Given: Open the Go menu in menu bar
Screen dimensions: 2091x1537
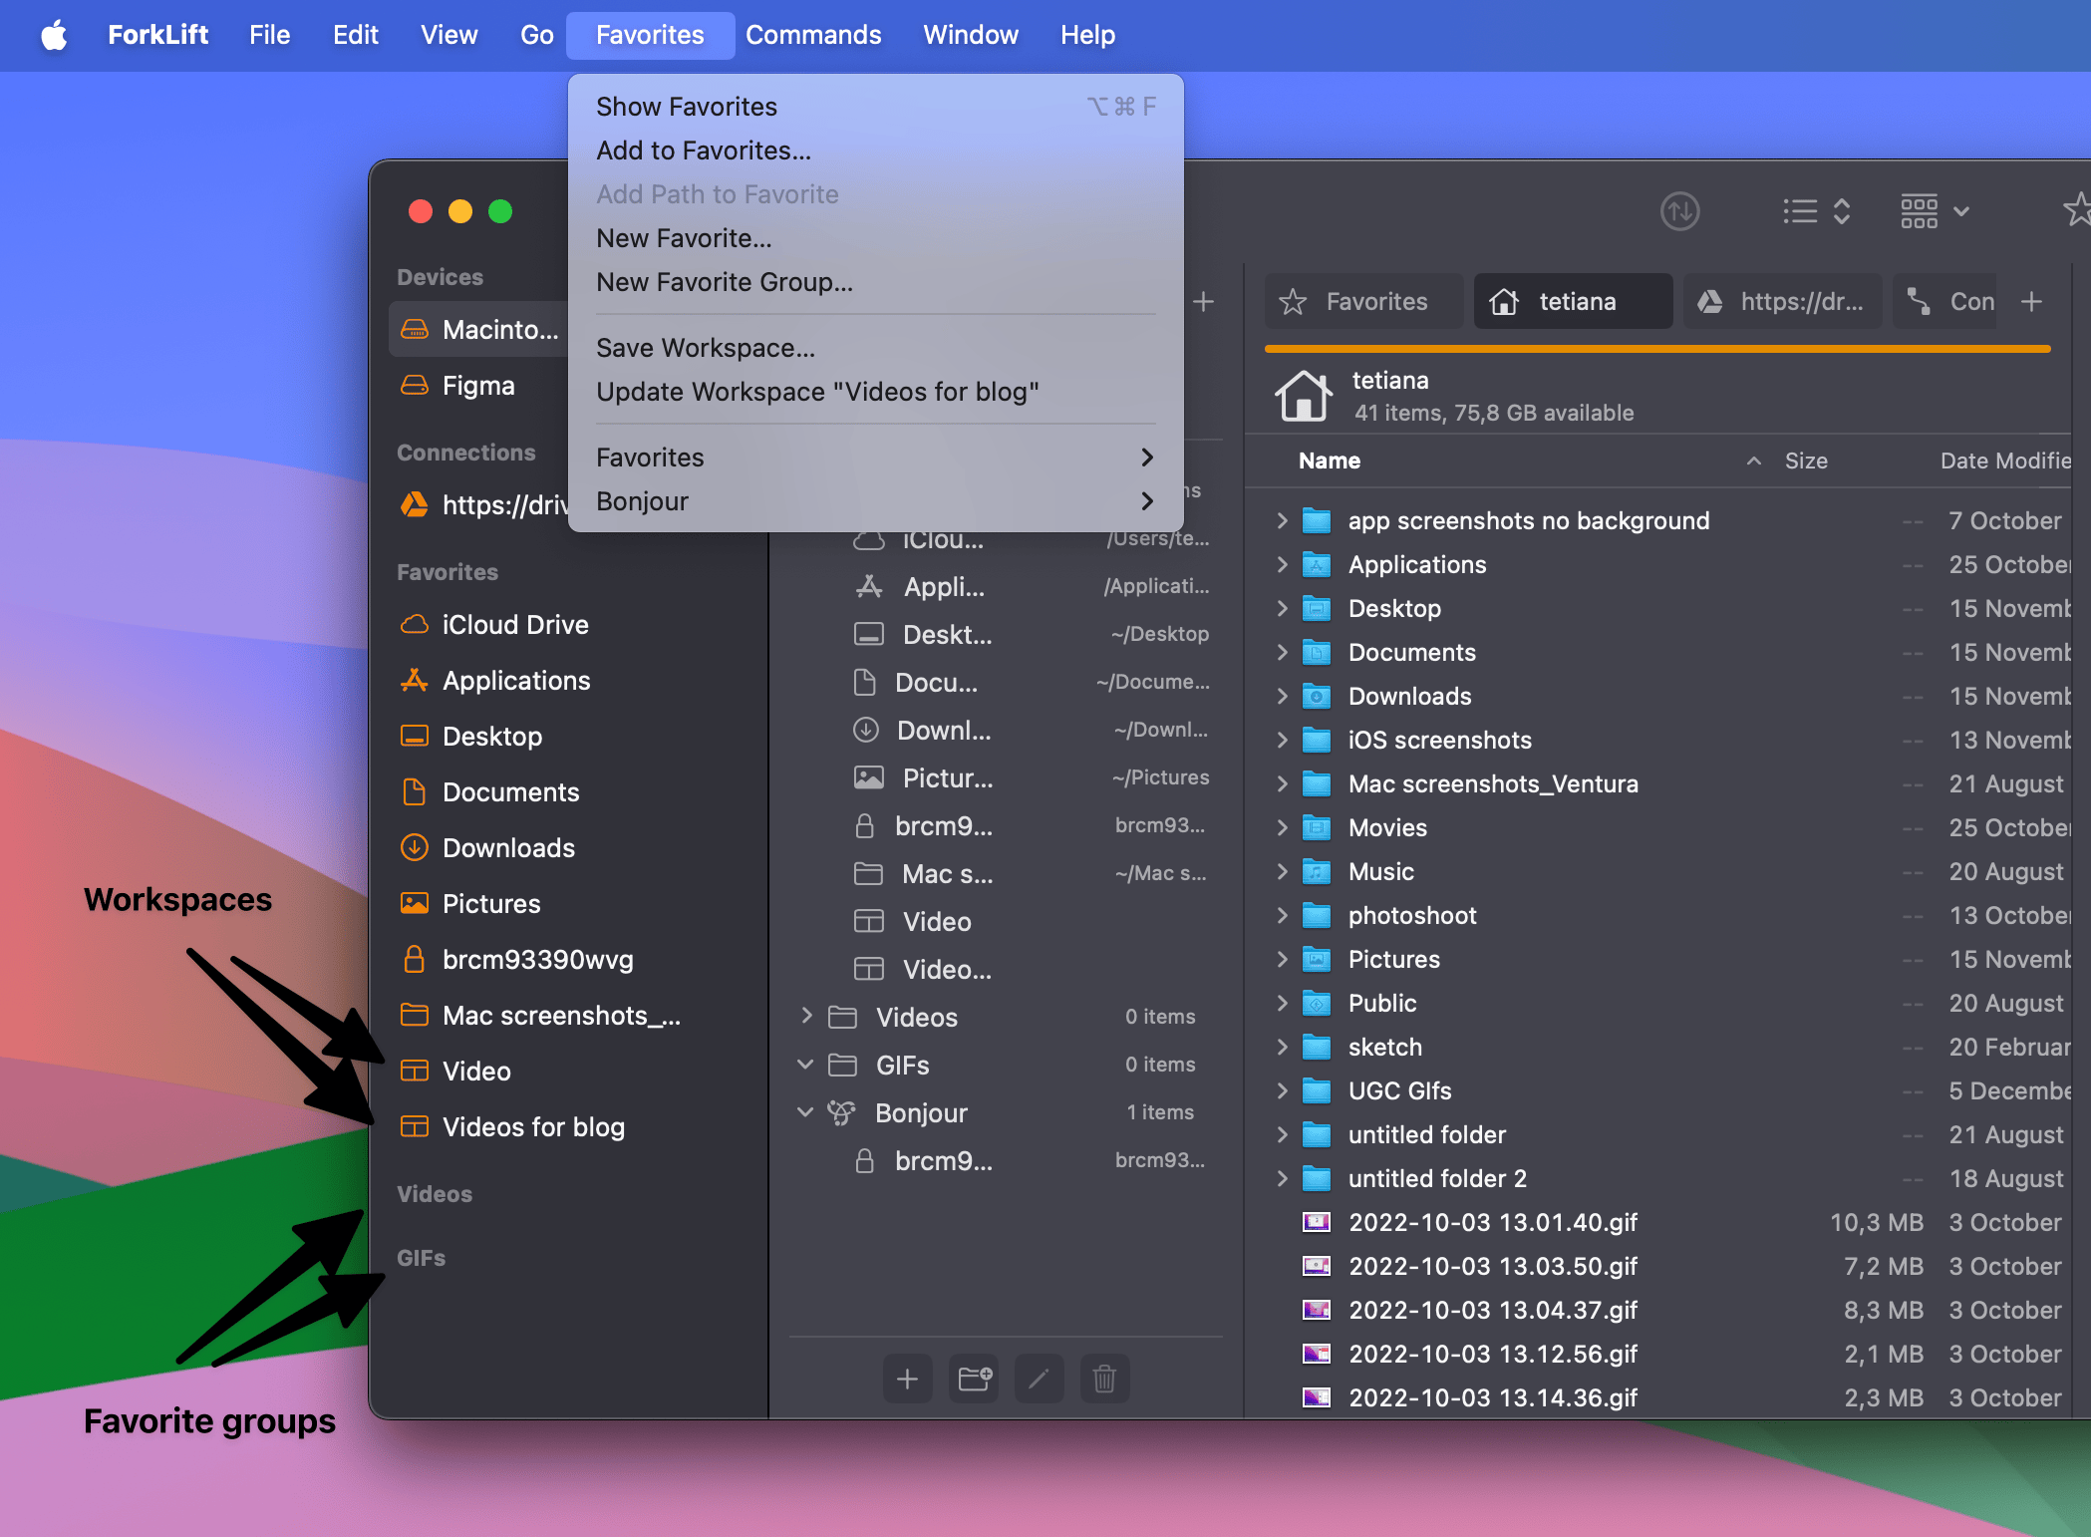Looking at the screenshot, I should click(x=536, y=35).
